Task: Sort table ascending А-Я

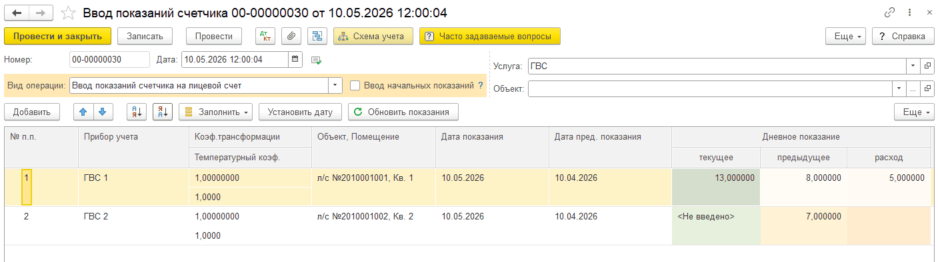Action: (x=137, y=112)
